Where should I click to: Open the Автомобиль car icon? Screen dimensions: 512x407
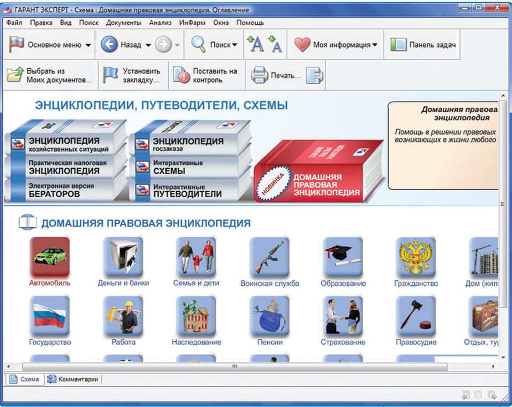pos(50,257)
